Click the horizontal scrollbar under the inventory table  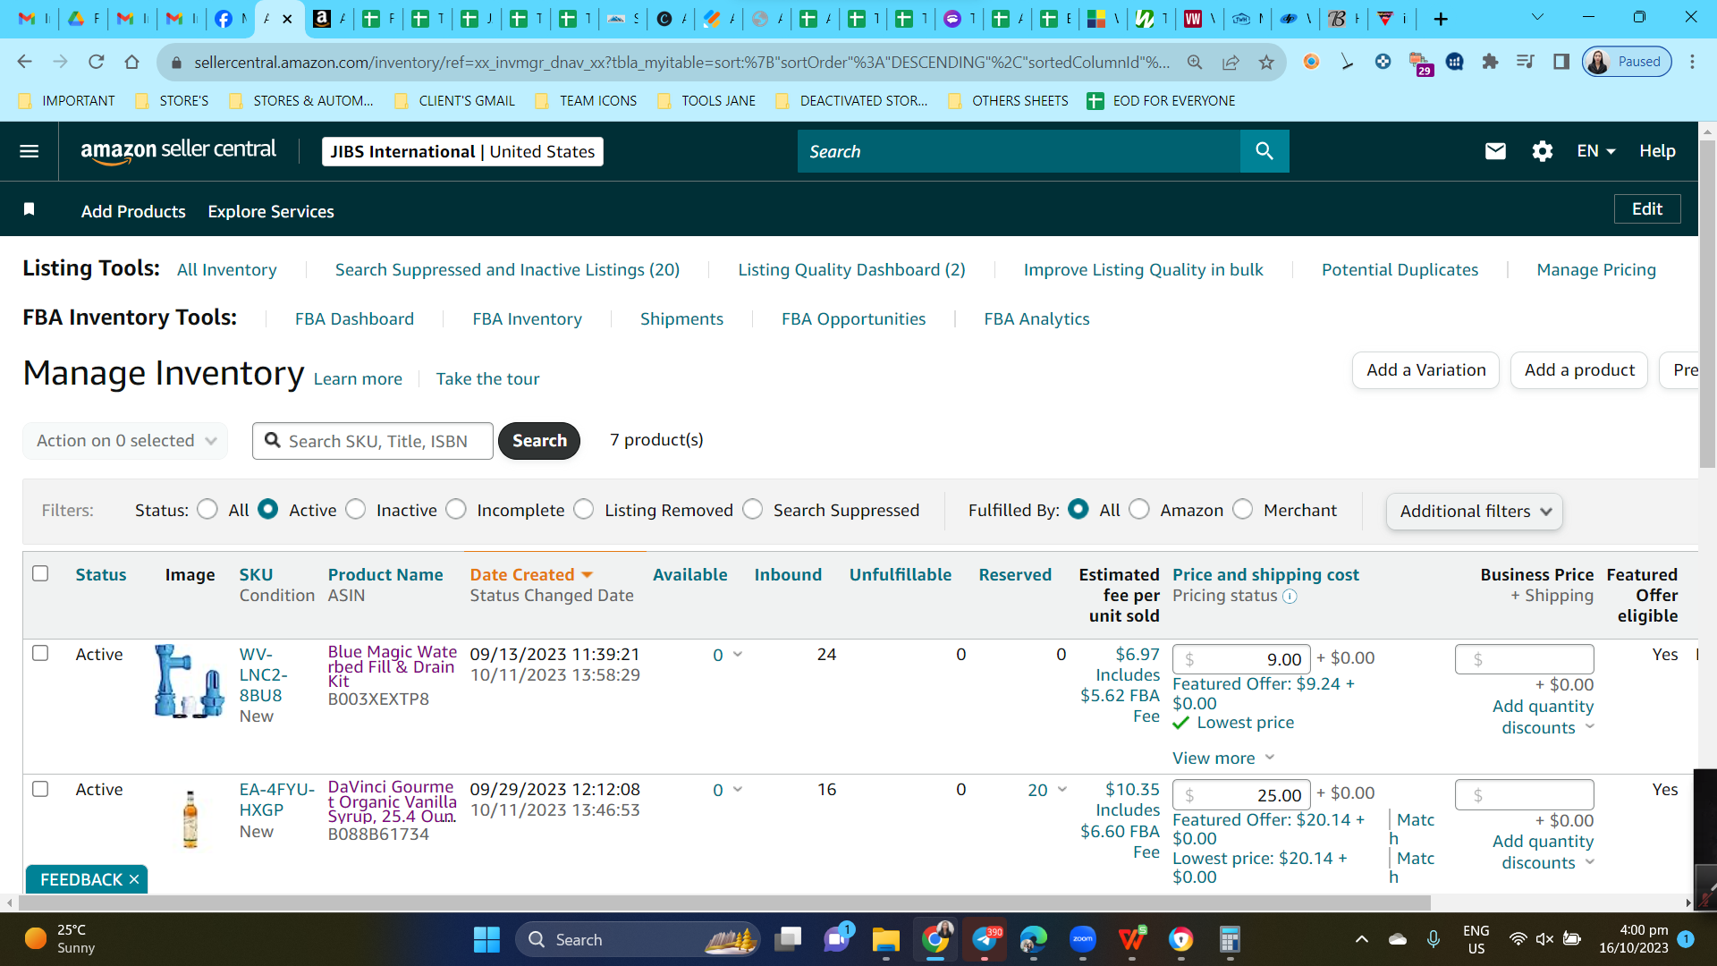point(724,903)
